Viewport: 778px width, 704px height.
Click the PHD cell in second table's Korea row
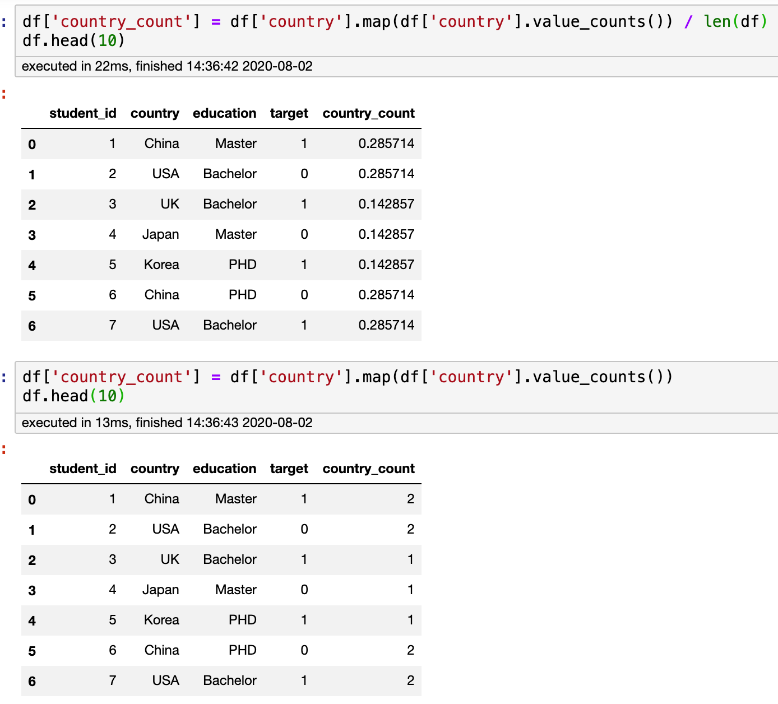point(242,620)
